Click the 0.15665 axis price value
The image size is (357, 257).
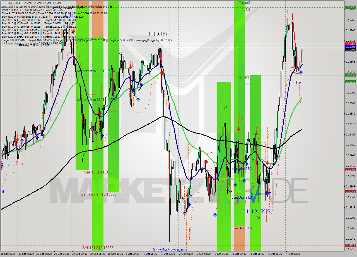pos(350,61)
